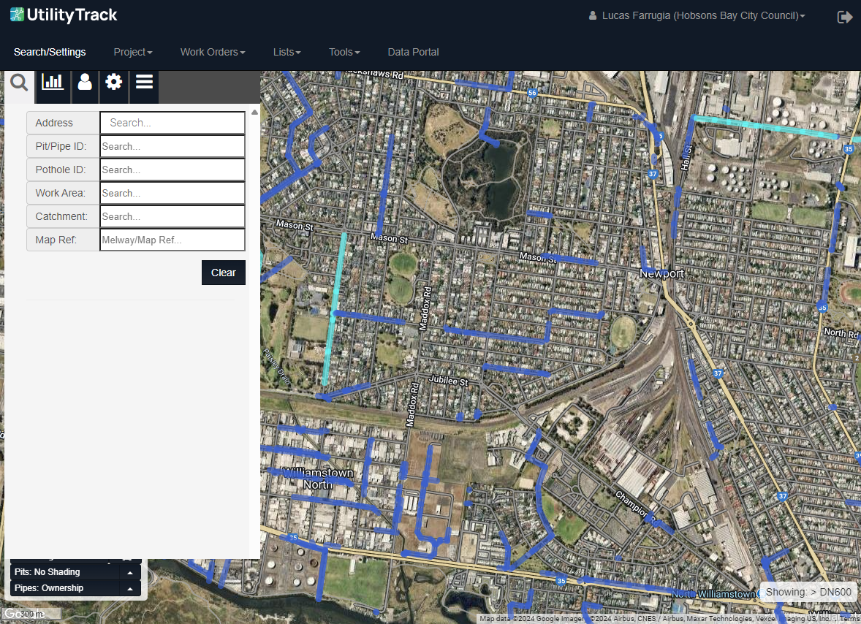Click the Address search field
This screenshot has width=861, height=624.
172,123
